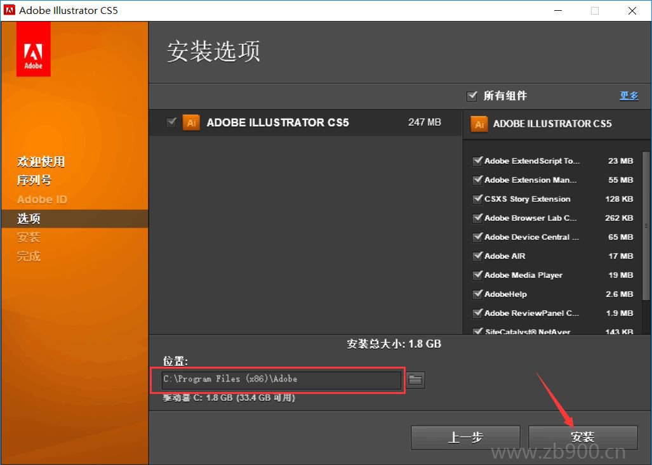Click the browse folder icon beside location
The width and height of the screenshot is (652, 465).
[415, 380]
